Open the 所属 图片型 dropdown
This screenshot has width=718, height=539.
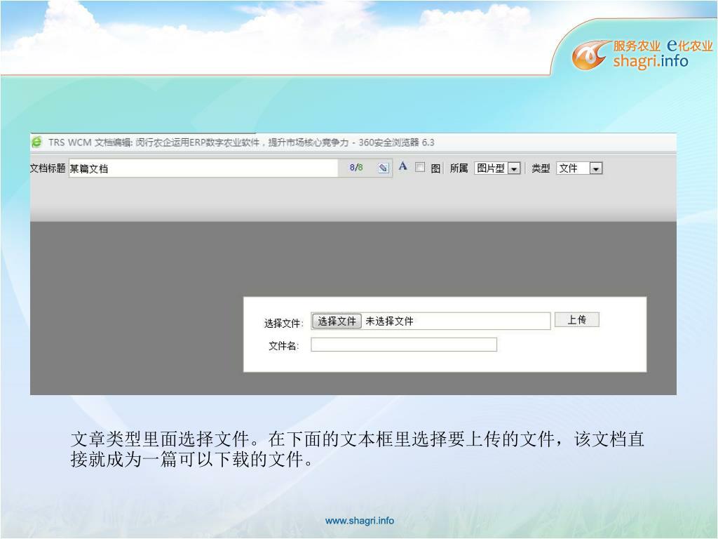coord(497,168)
